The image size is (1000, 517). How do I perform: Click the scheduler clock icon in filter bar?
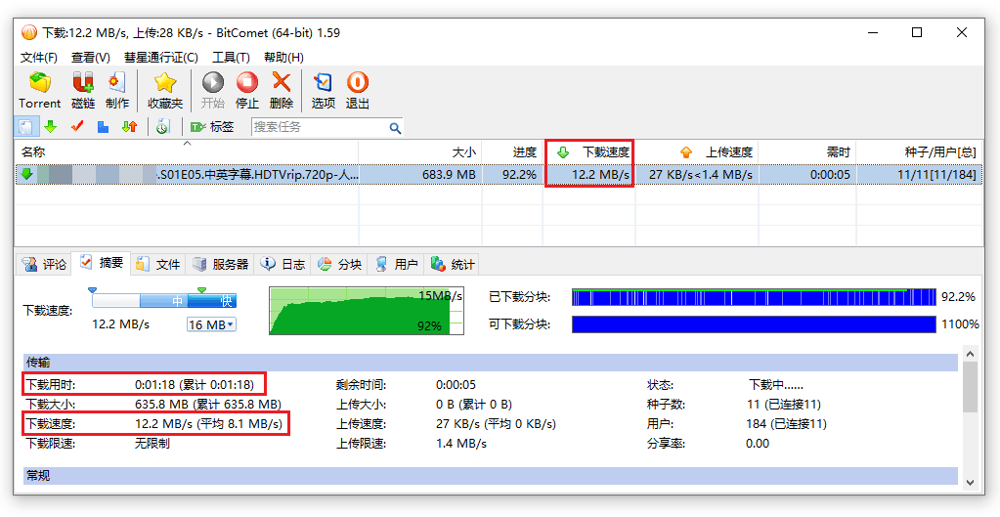point(162,127)
